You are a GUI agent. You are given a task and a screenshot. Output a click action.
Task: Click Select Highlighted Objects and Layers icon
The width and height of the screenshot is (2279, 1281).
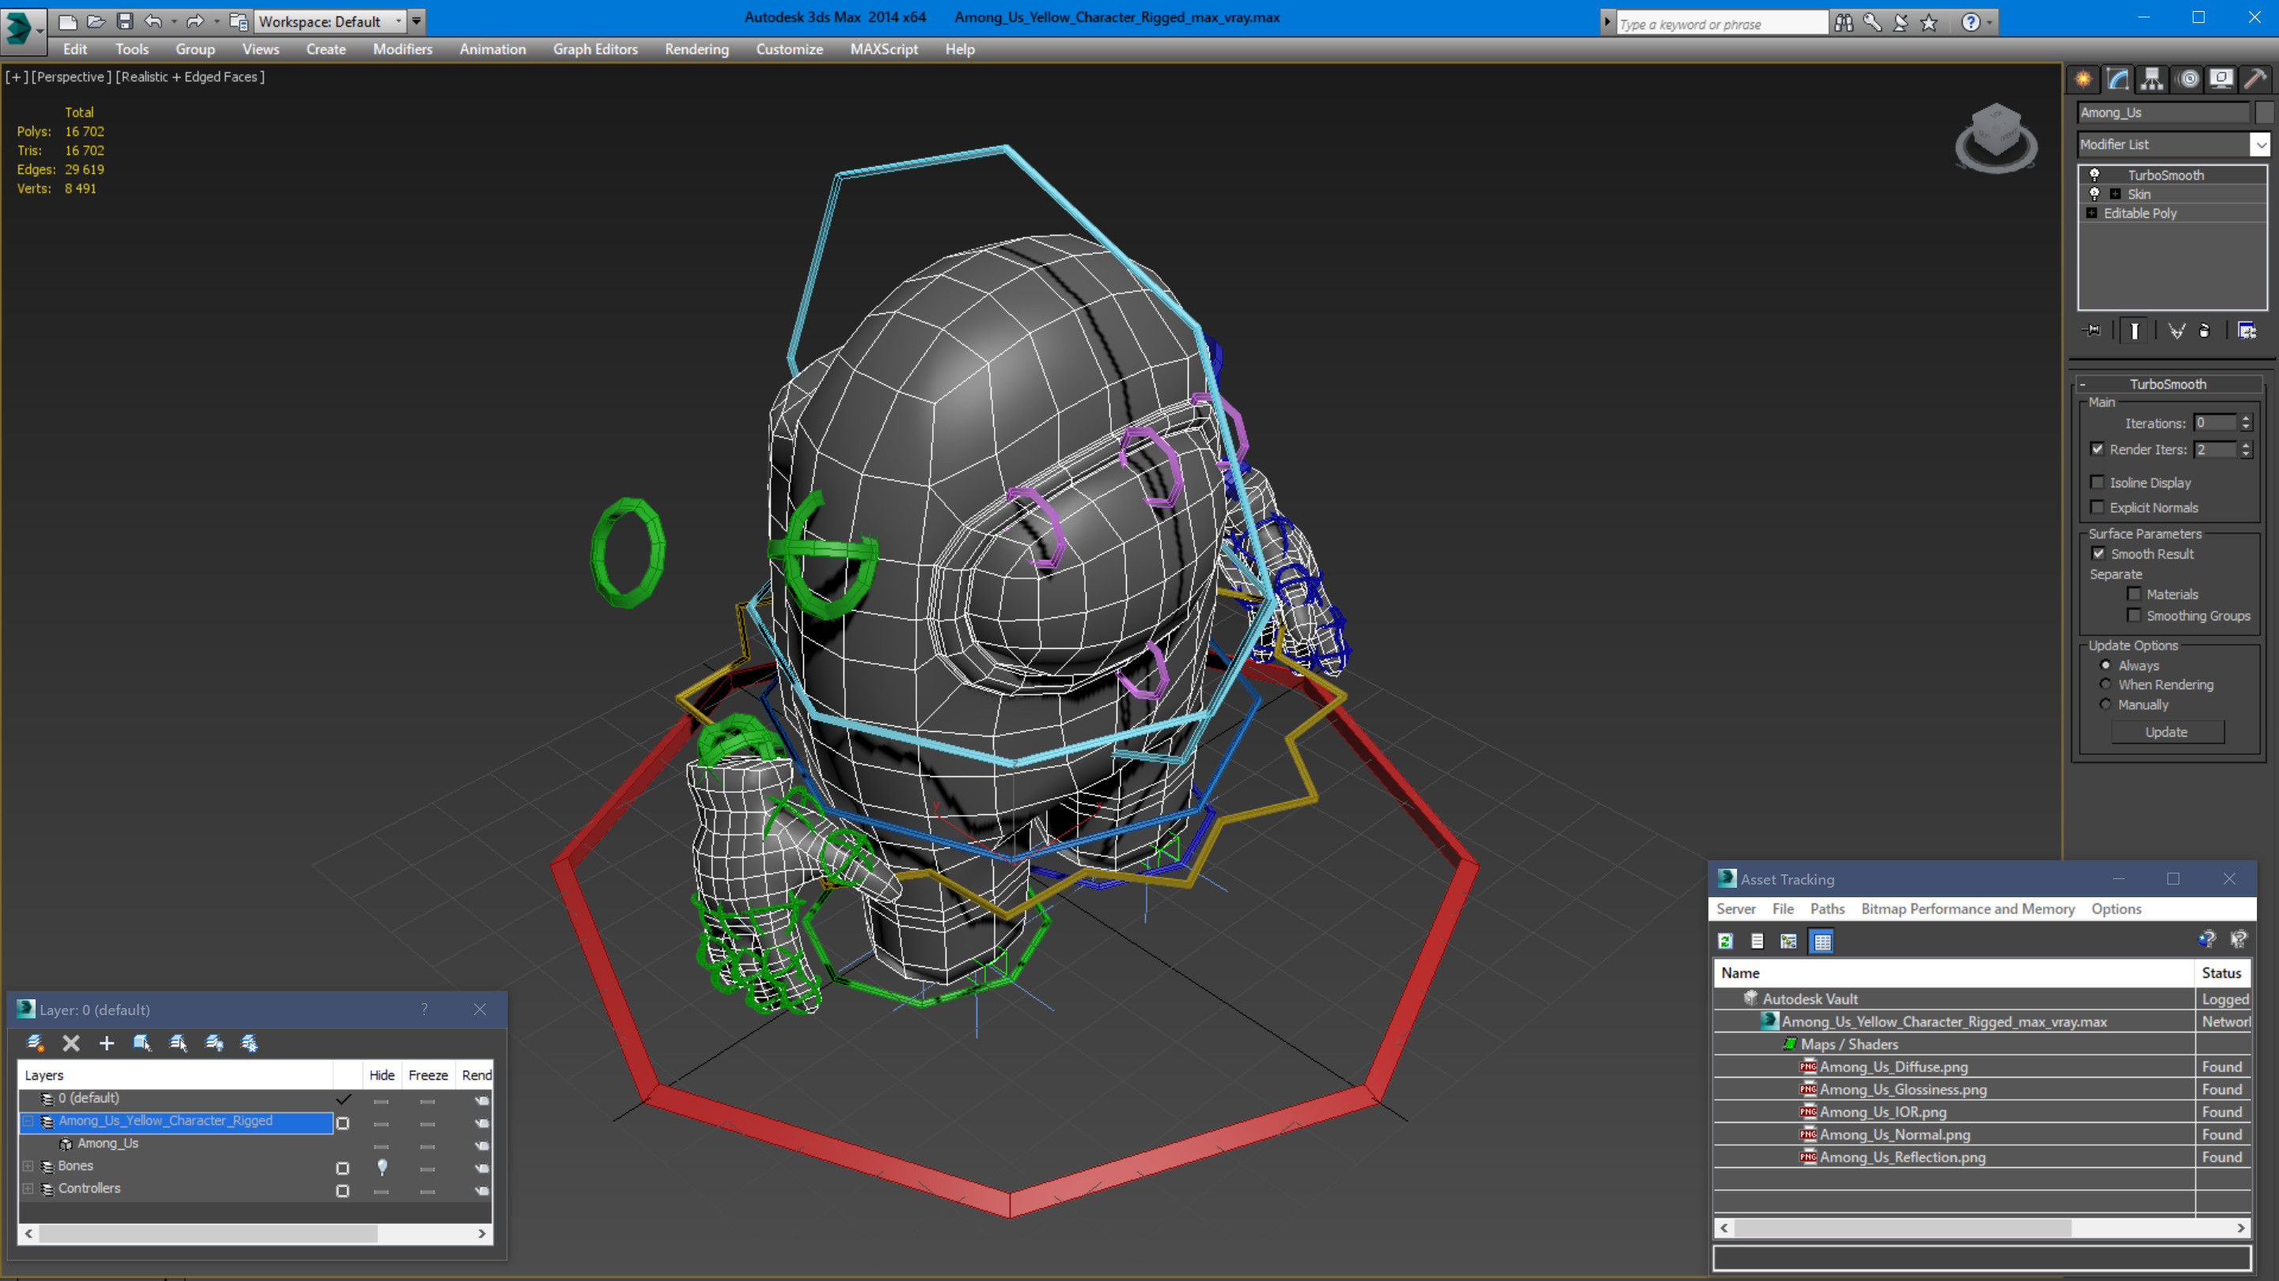point(142,1043)
